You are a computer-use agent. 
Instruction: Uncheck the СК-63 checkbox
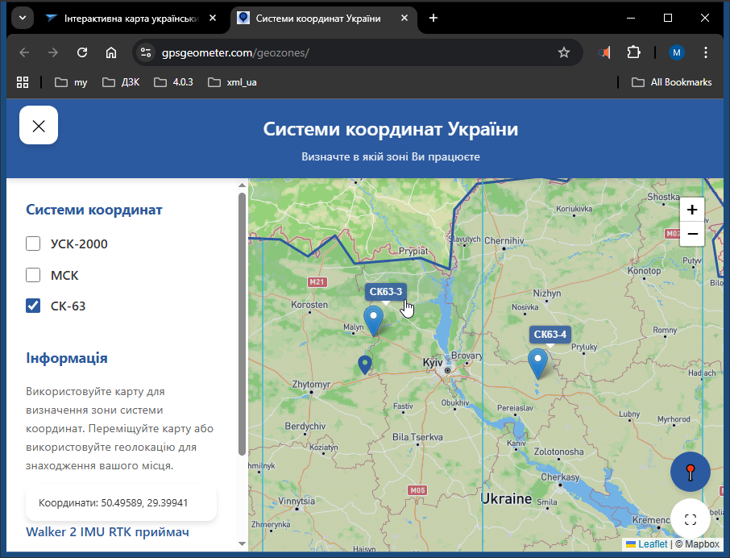pyautogui.click(x=32, y=306)
